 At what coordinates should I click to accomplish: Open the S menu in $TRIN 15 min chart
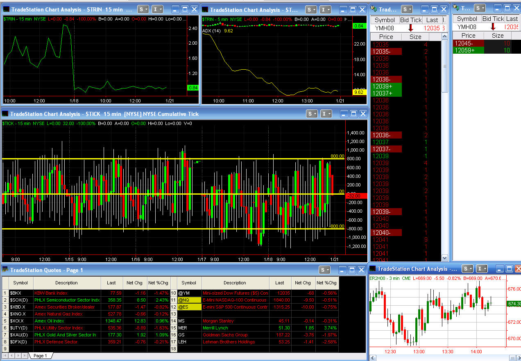click(143, 9)
